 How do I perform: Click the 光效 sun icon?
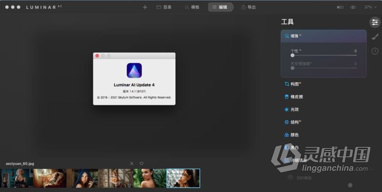(x=287, y=109)
